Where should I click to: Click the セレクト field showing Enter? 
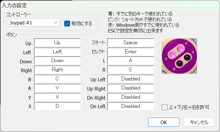tap(130, 52)
